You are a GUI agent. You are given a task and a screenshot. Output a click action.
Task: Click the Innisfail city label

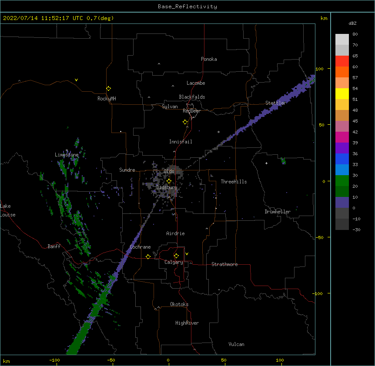pyautogui.click(x=181, y=142)
